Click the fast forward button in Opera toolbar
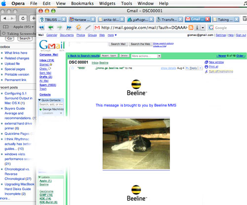The width and height of the screenshot is (247, 205). (69, 27)
